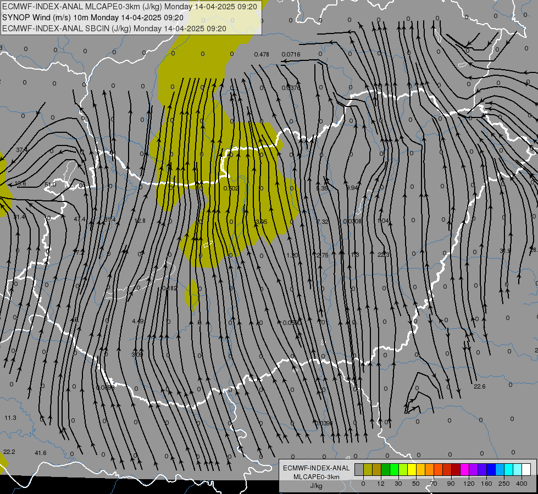Screen dimensions: 538x494
Task: Click the map value 7.32
Action: [323, 222]
